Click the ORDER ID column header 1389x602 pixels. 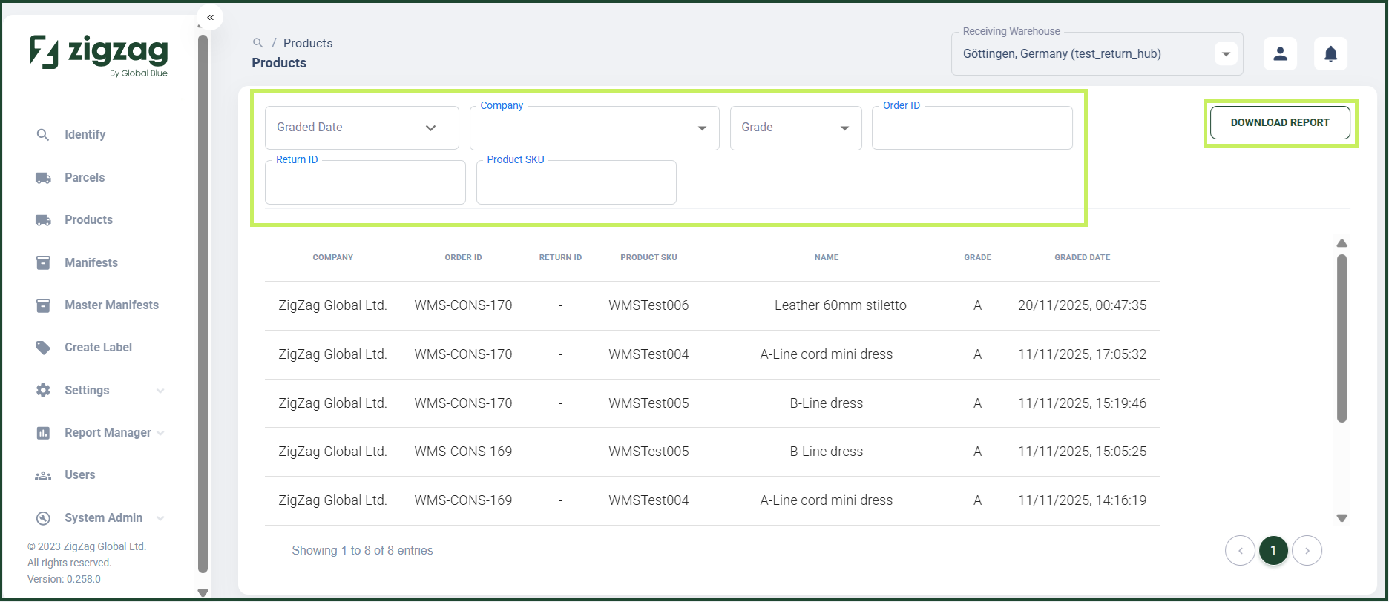pos(463,258)
